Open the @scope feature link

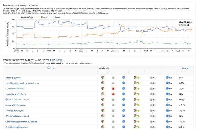coord(9,99)
